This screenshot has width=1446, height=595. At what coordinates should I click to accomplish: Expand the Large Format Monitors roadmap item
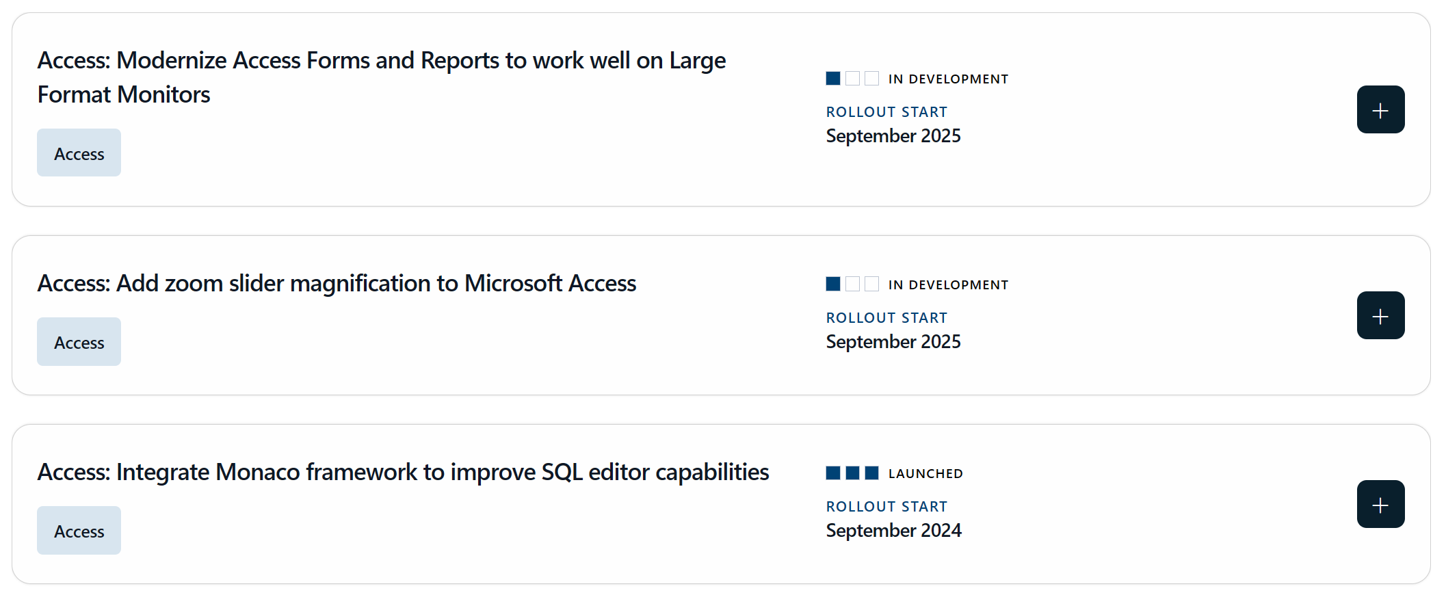pyautogui.click(x=1380, y=109)
